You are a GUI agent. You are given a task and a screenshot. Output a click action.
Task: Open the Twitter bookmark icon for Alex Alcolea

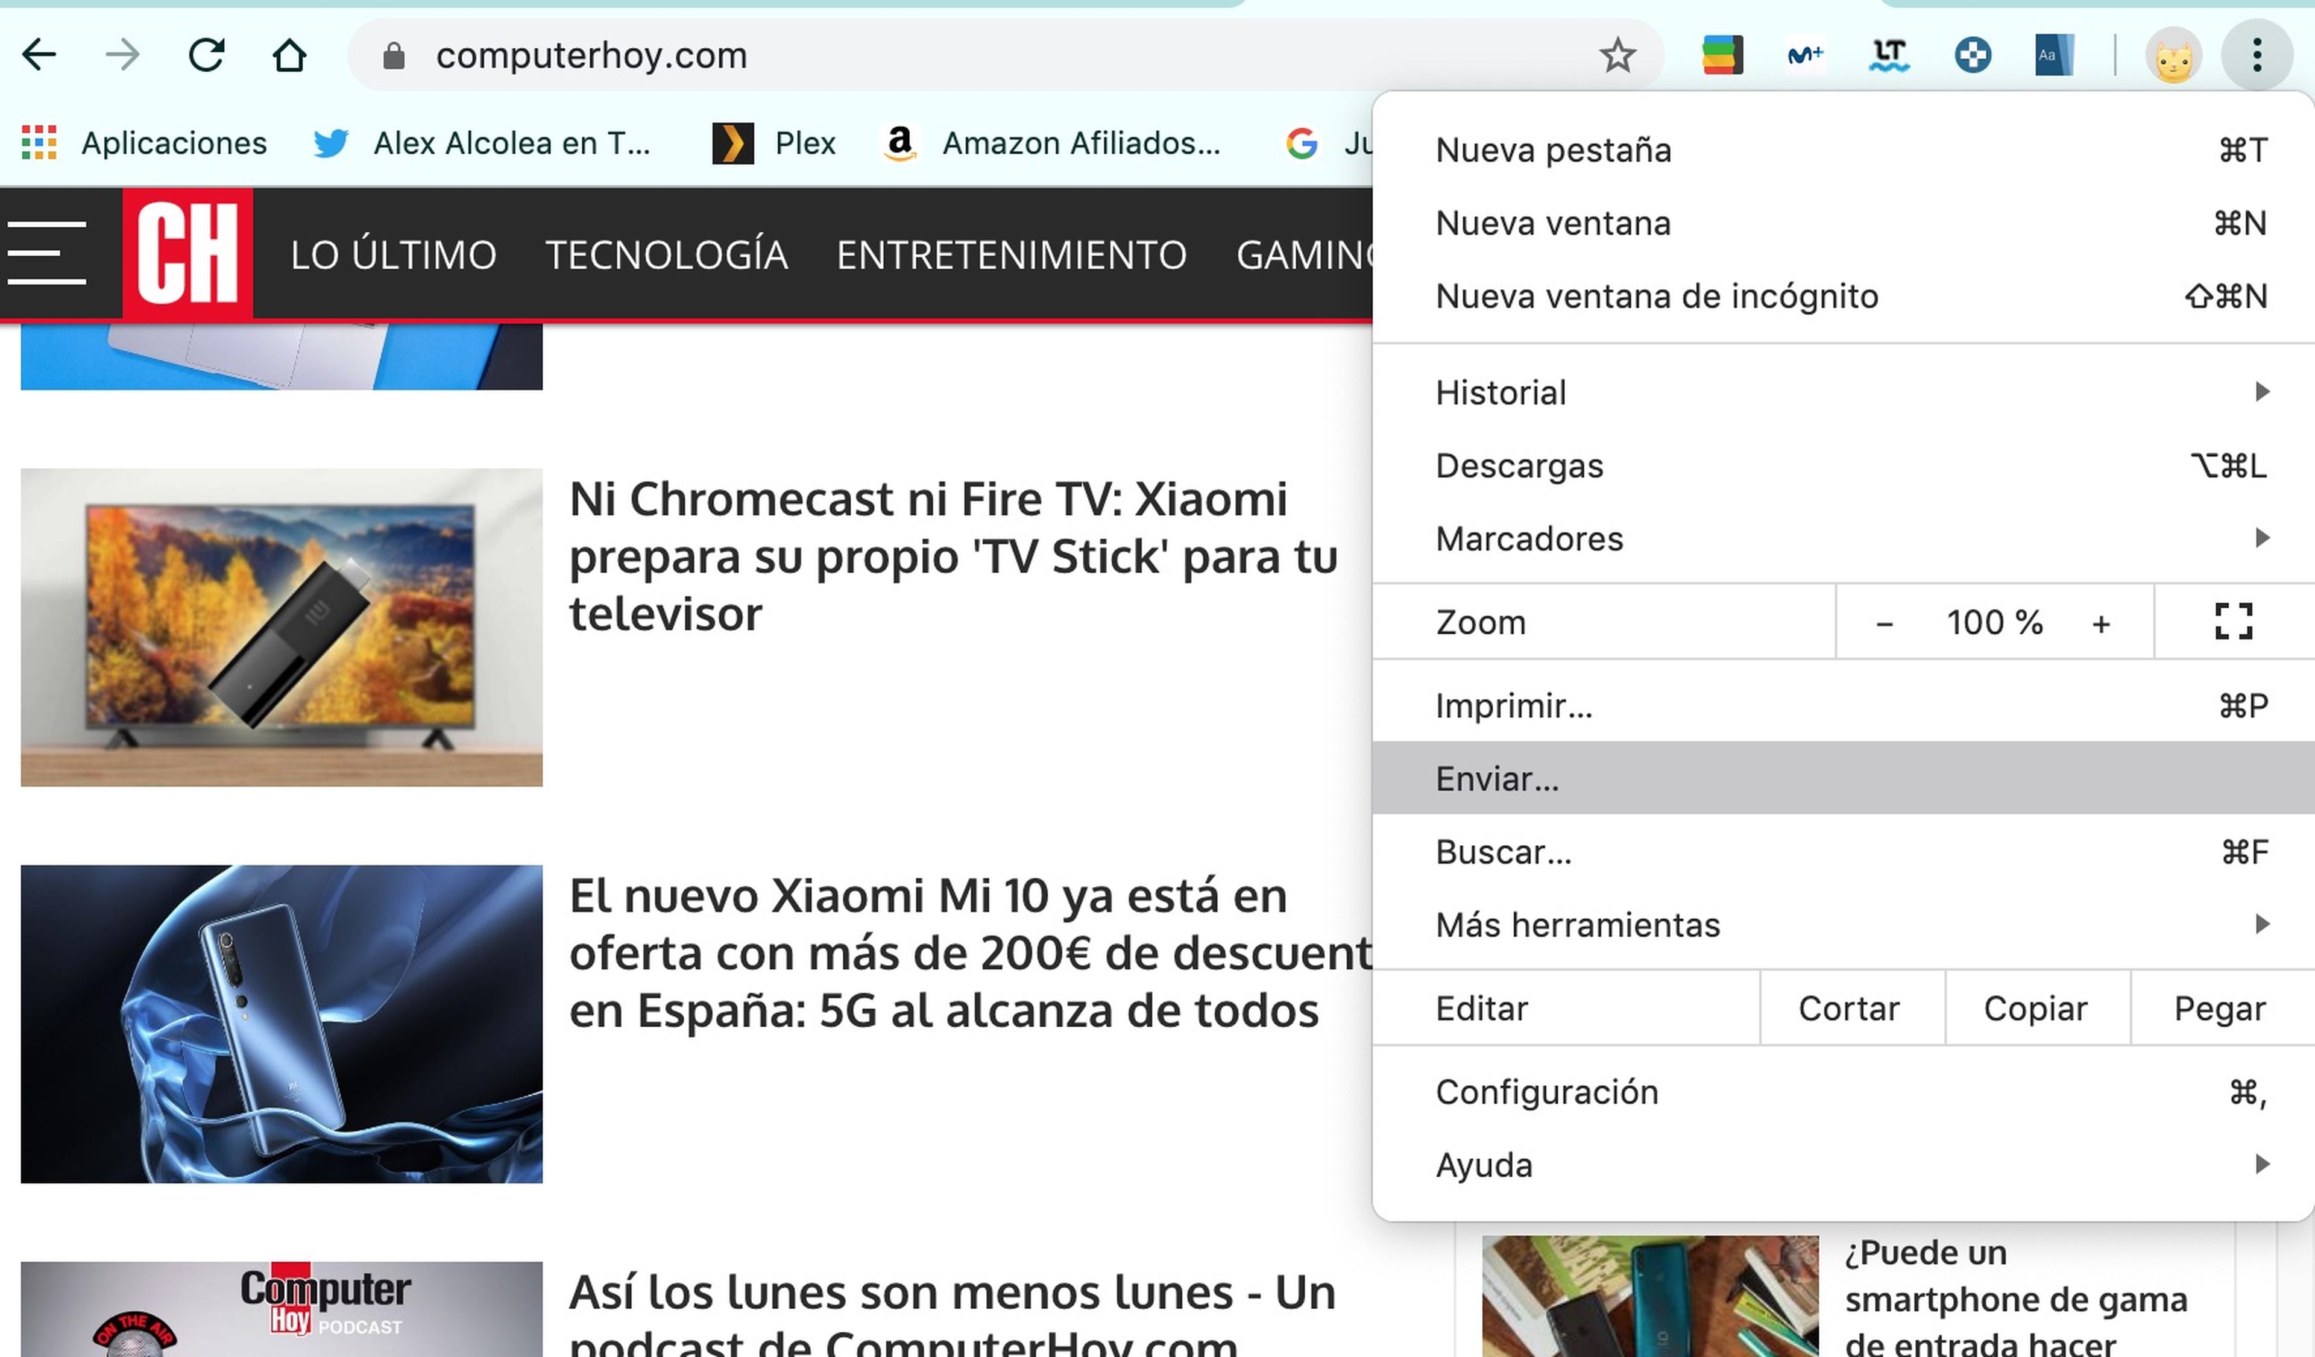coord(331,143)
